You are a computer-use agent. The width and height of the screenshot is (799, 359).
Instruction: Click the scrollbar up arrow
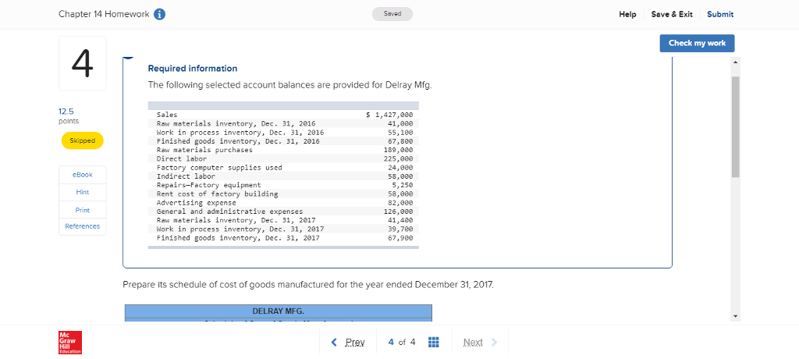[x=735, y=62]
